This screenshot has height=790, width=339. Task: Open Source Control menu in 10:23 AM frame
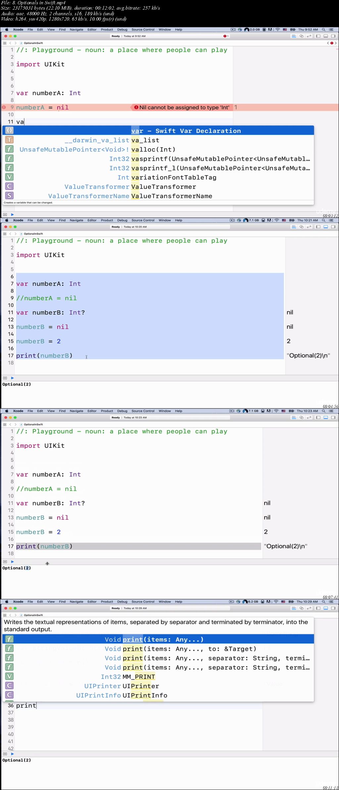(x=143, y=411)
